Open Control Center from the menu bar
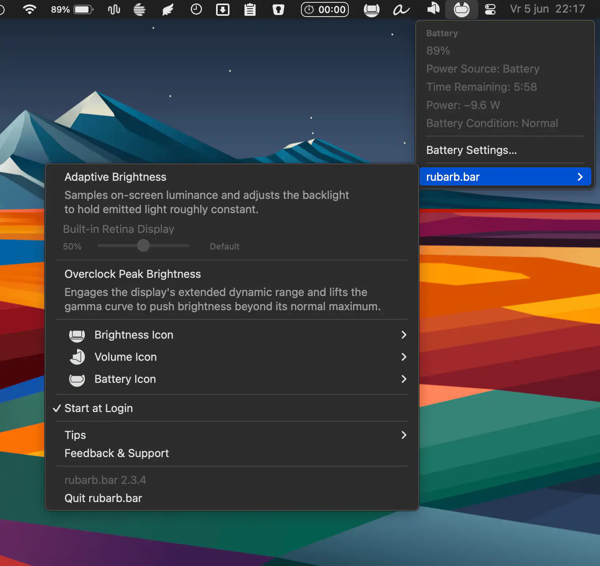The height and width of the screenshot is (566, 600). point(490,9)
